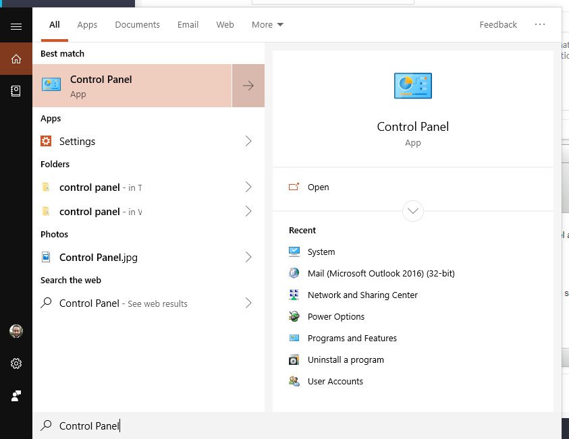Select the Home icon in sidebar
The width and height of the screenshot is (569, 439).
coord(16,59)
